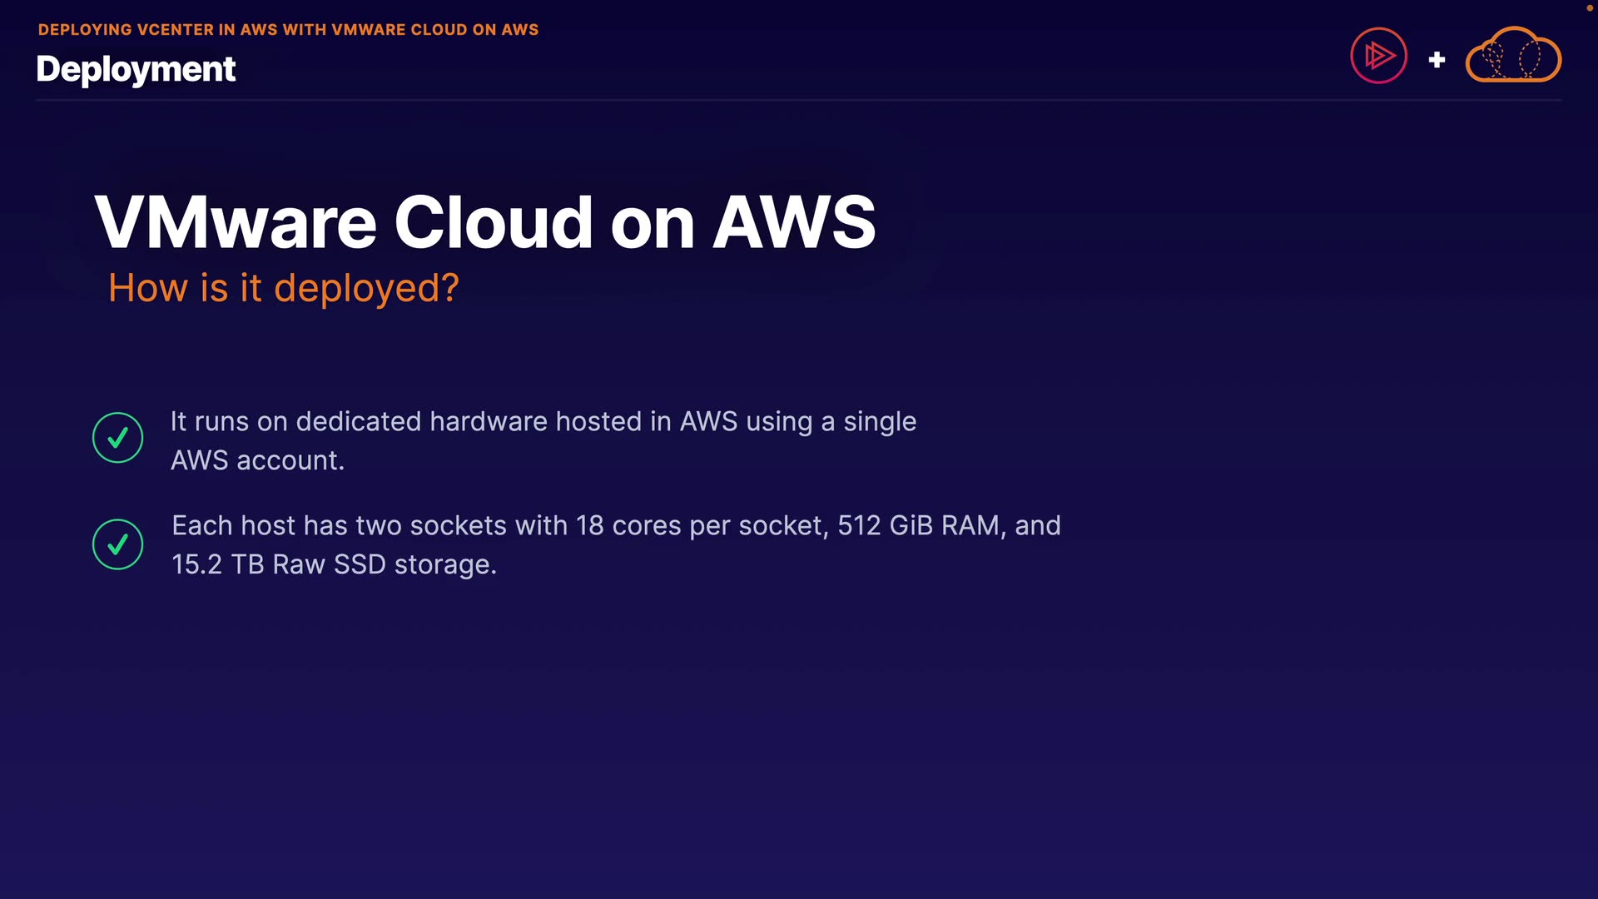
Task: Click the white plus sign between logos
Action: coord(1437,60)
